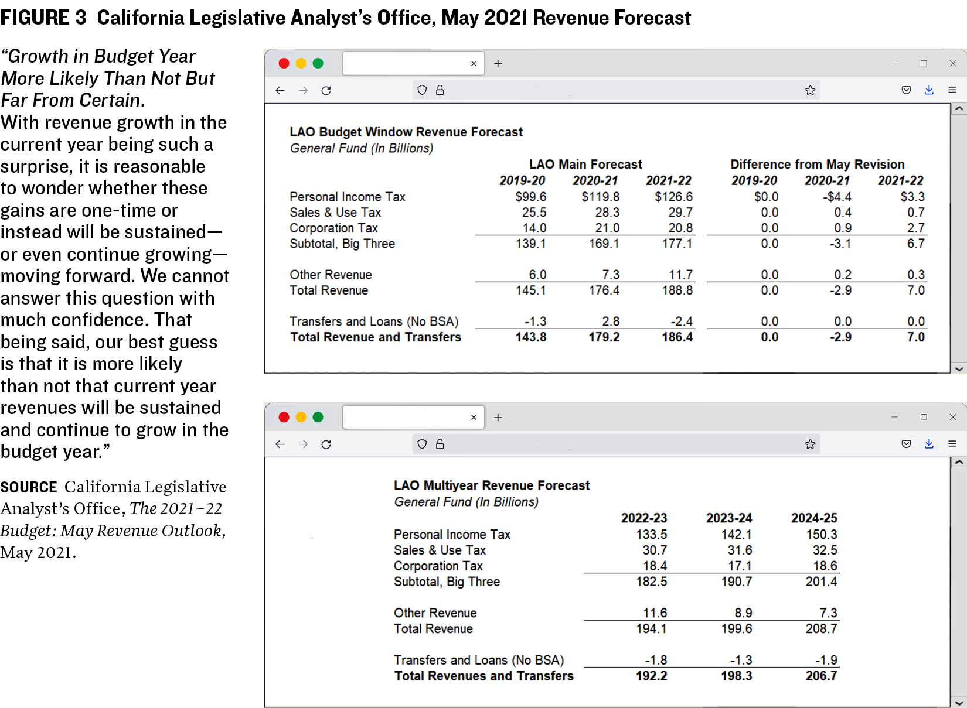The image size is (967, 708).
Task: Click '2022-23' column header in bottom table
Action: 644,518
